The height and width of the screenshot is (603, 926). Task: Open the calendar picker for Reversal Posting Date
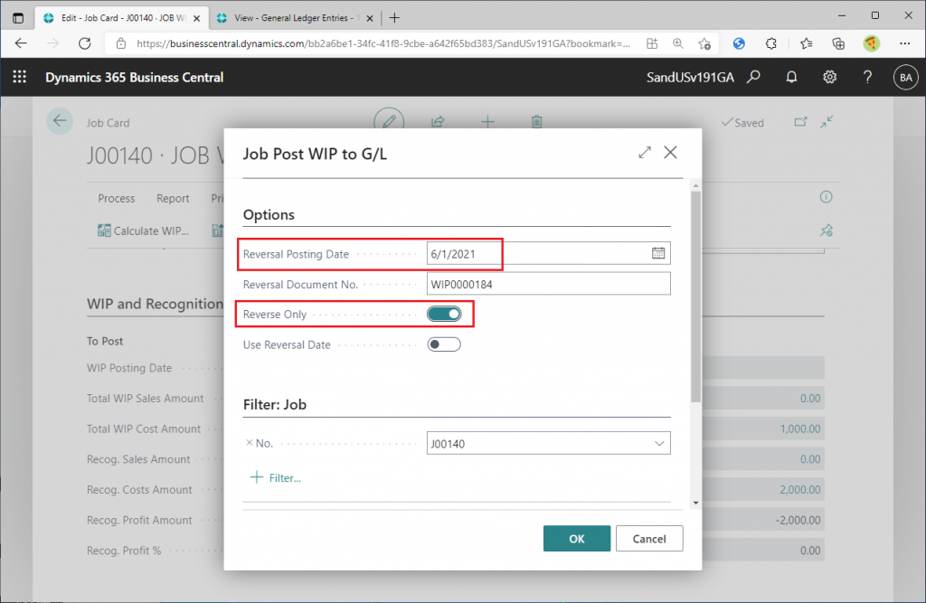tap(658, 253)
